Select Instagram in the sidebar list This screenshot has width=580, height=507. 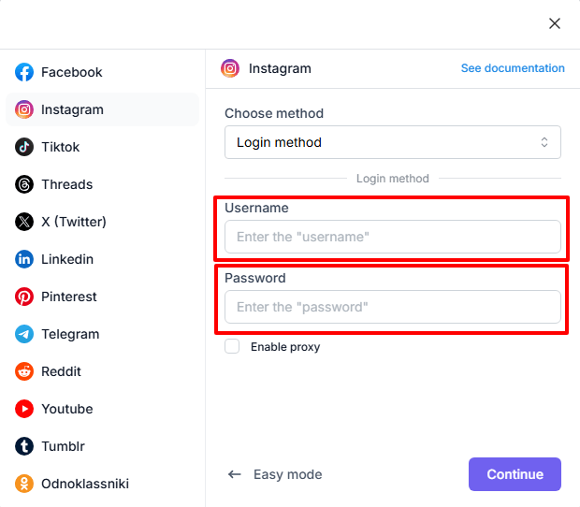click(x=103, y=109)
